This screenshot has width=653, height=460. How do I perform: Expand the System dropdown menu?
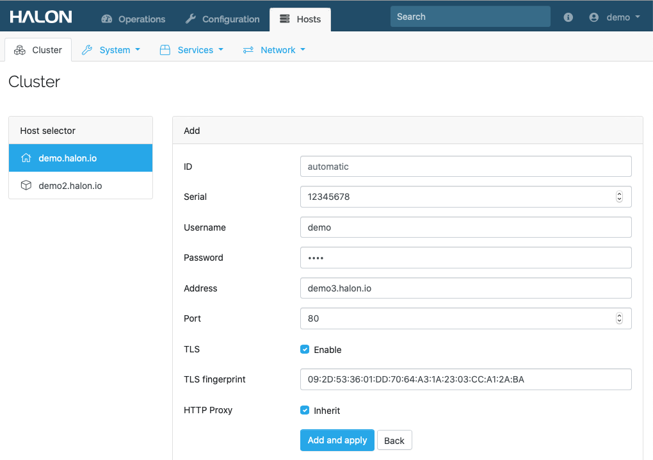tap(111, 50)
